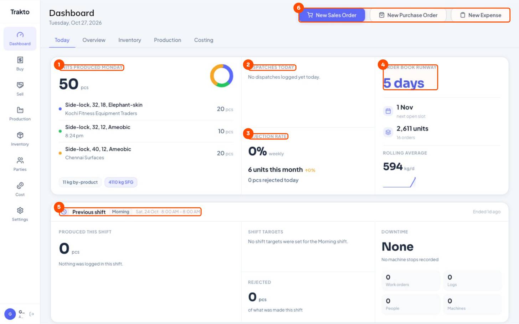Click the Morning shift badge

(x=120, y=212)
